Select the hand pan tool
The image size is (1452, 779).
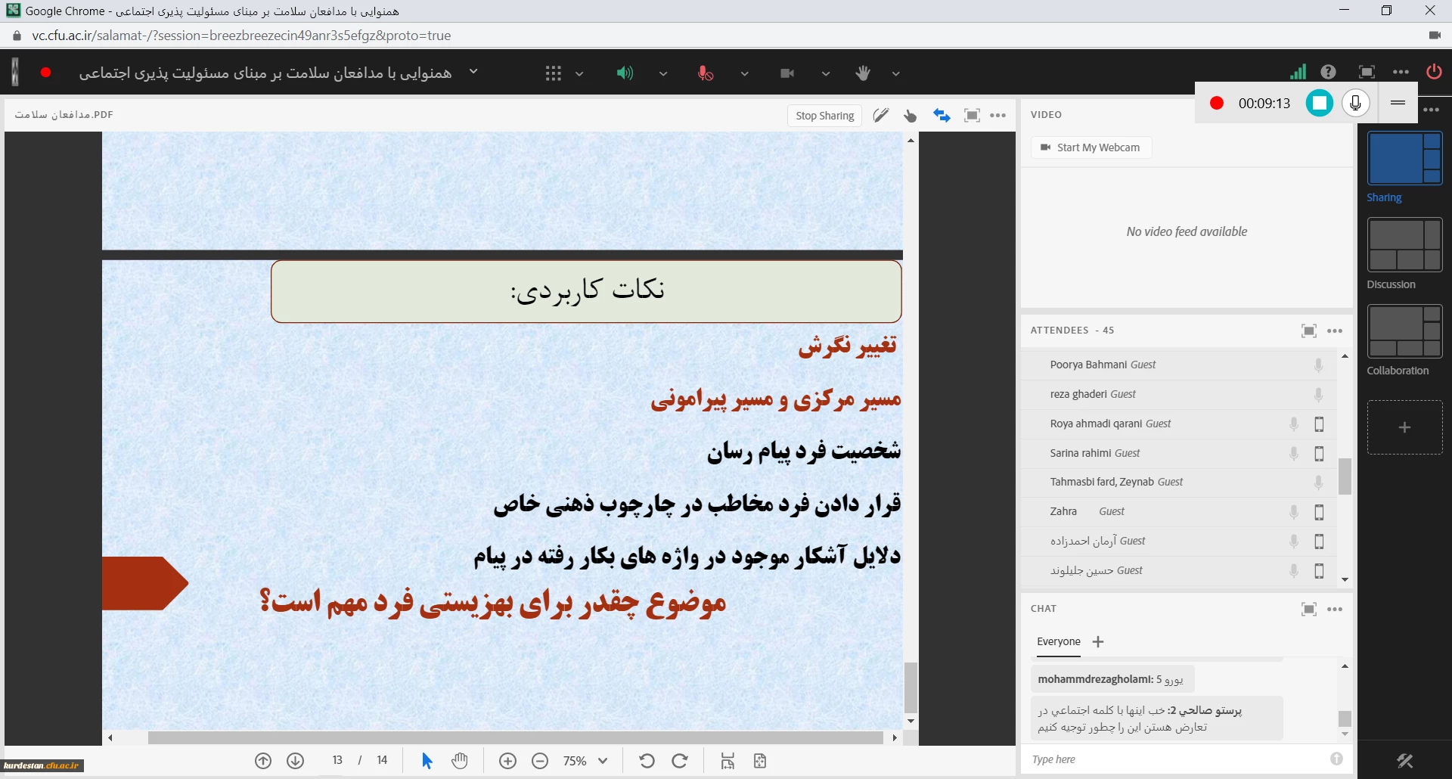(460, 761)
